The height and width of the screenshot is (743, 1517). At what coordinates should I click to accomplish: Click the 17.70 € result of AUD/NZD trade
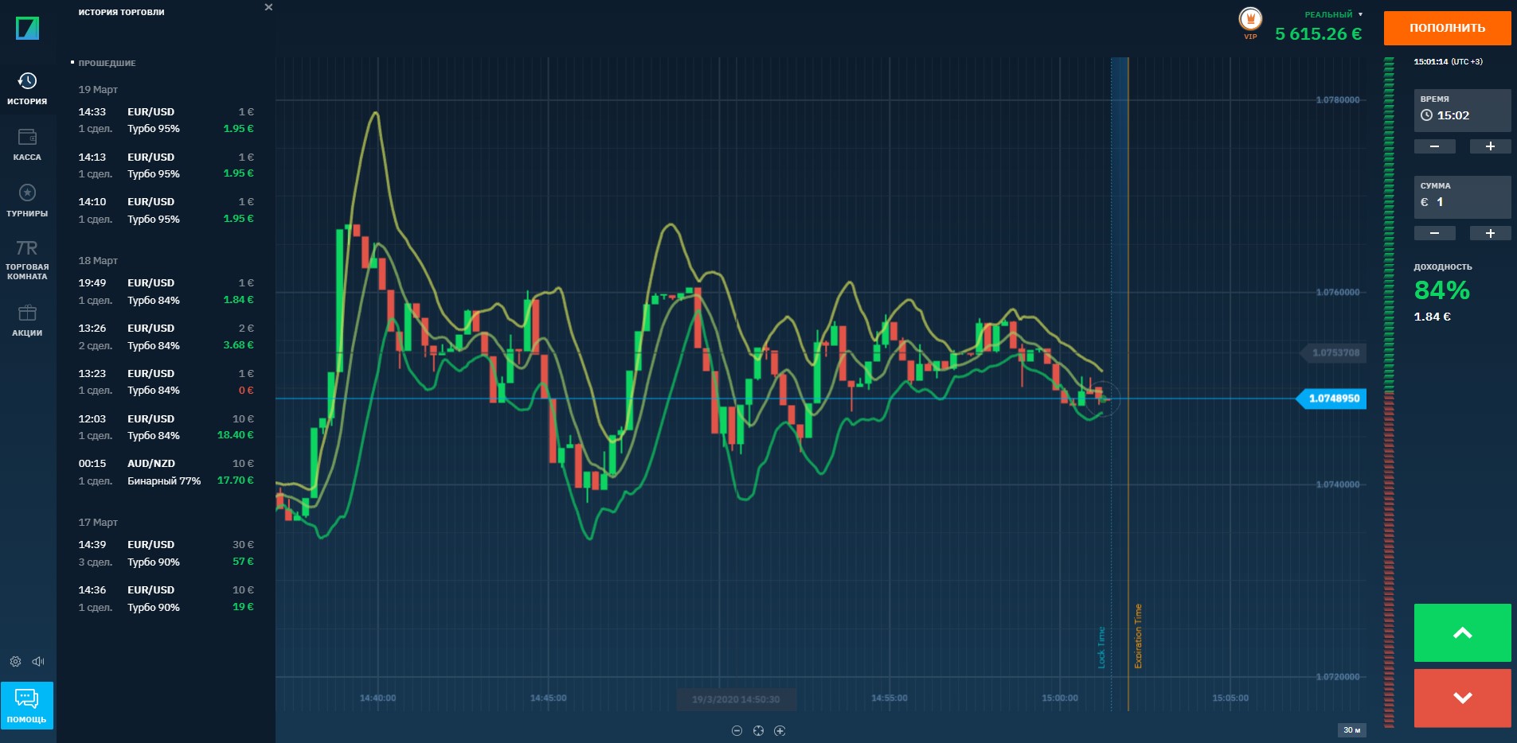pyautogui.click(x=235, y=480)
